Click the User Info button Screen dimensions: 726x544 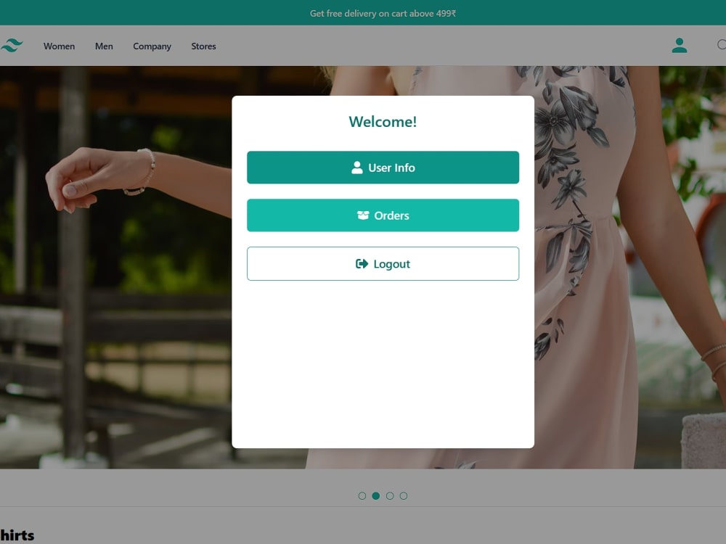(x=383, y=168)
